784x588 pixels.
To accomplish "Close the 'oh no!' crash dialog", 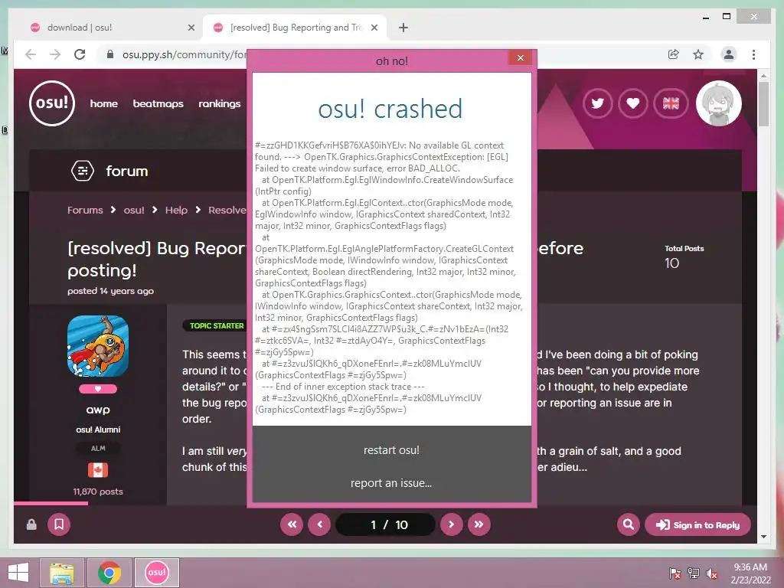I will 520,58.
